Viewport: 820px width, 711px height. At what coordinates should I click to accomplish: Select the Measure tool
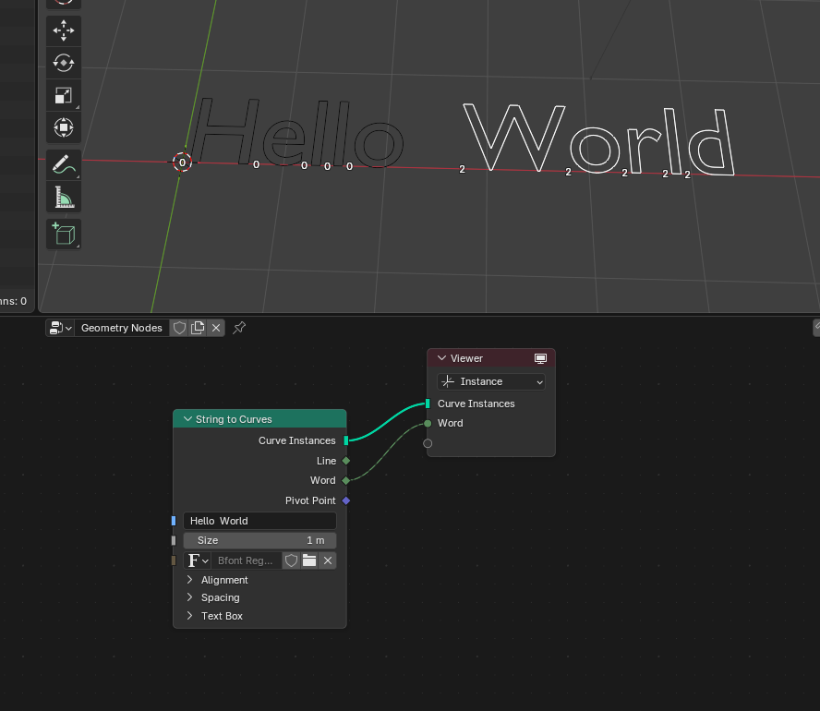click(x=64, y=197)
